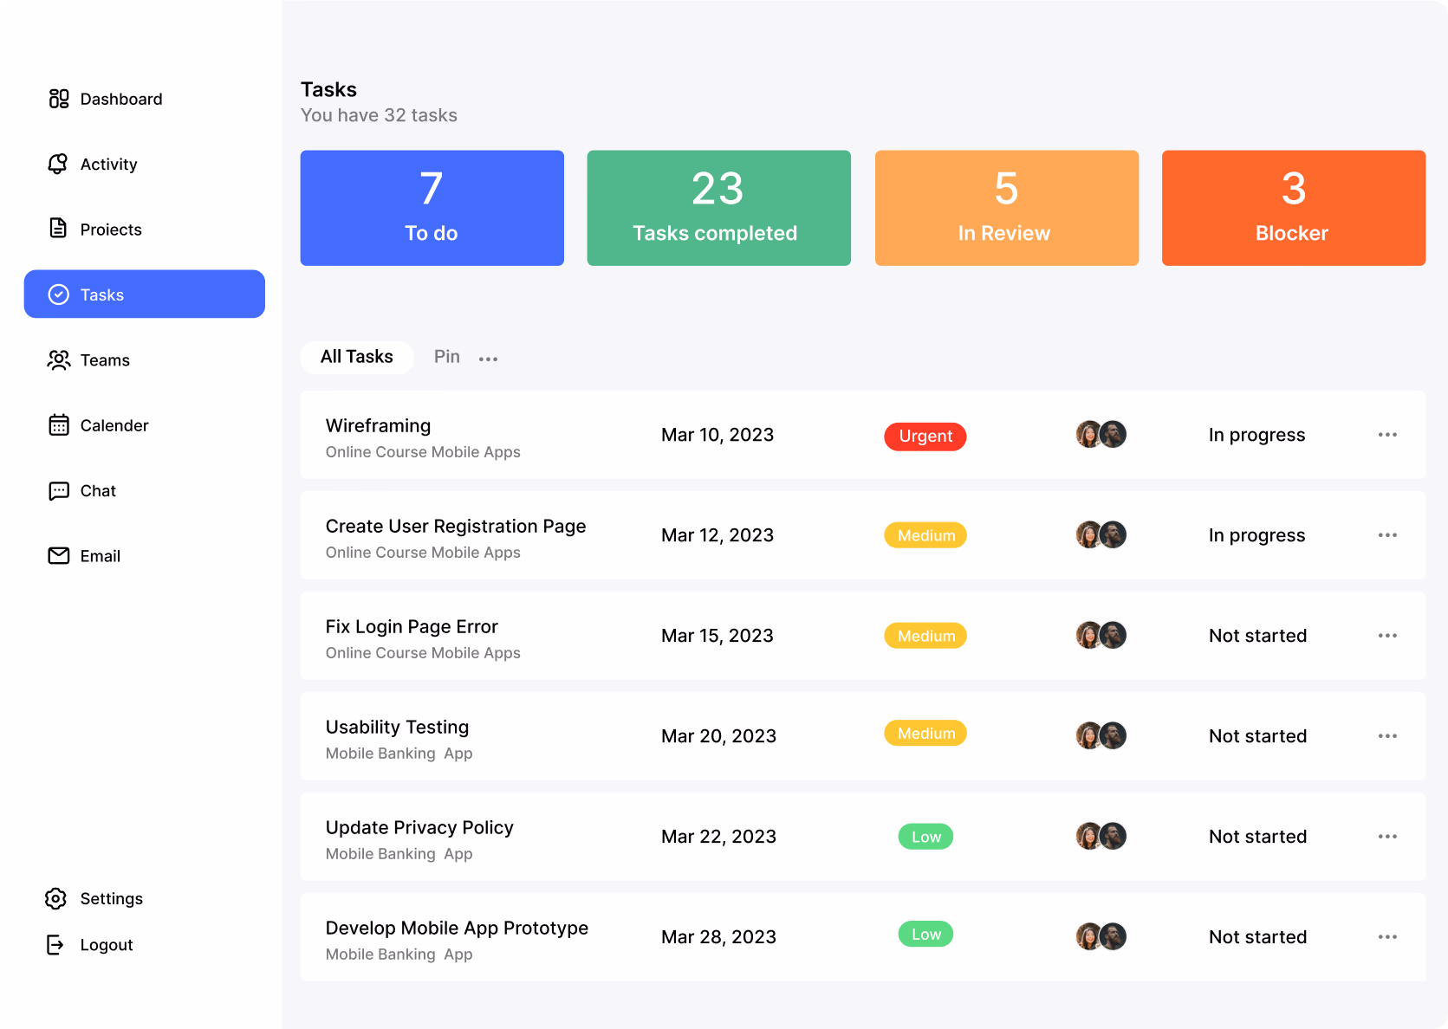Open the orange Blocker summary card
The height and width of the screenshot is (1029, 1448).
point(1293,208)
